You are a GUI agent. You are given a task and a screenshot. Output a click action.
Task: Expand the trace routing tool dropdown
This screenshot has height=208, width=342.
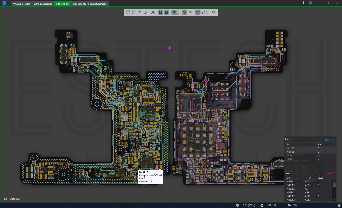point(207,13)
